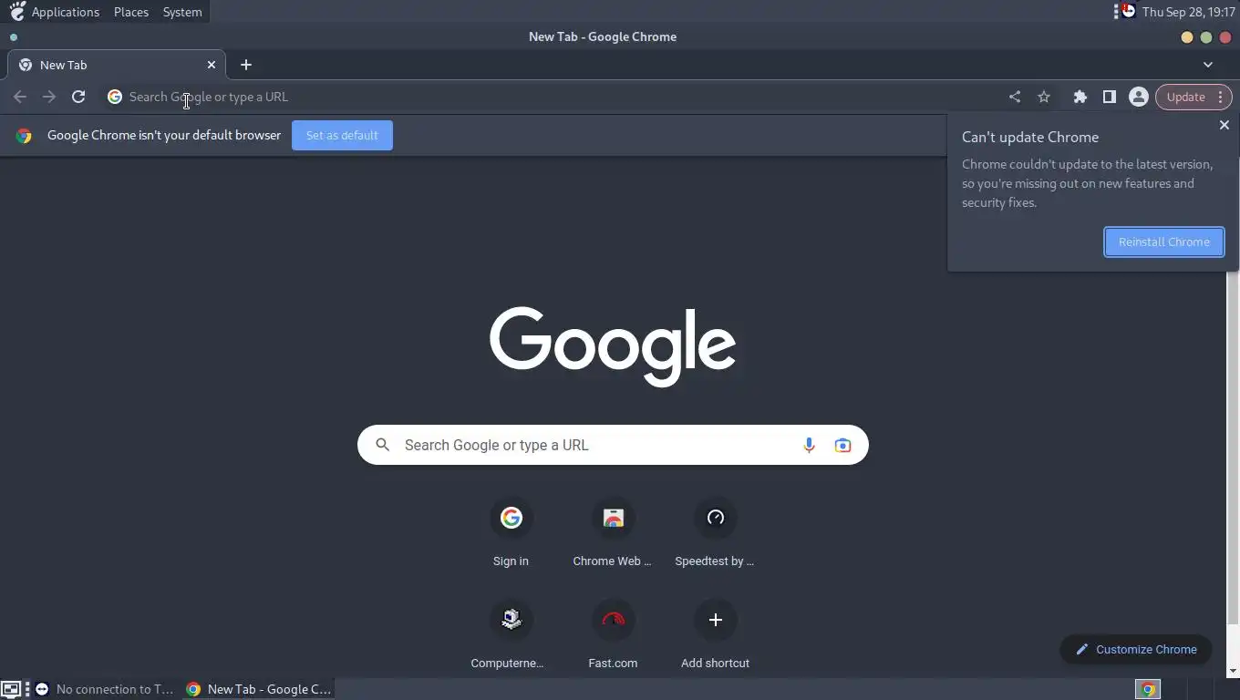Click the Update button in toolbar

(x=1185, y=97)
